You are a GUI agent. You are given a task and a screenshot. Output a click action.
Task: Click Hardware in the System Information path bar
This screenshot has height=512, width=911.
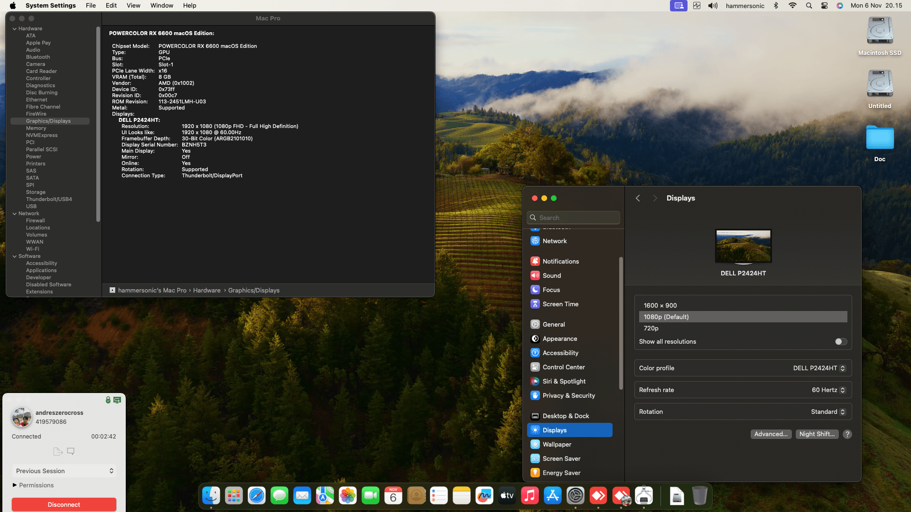[x=206, y=290]
